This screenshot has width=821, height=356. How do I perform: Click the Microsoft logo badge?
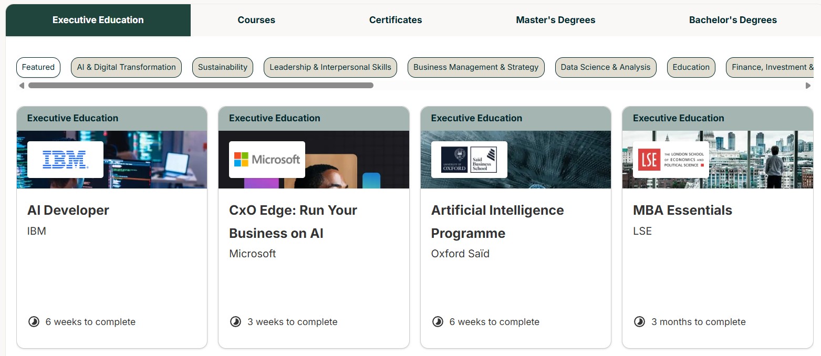pyautogui.click(x=267, y=160)
